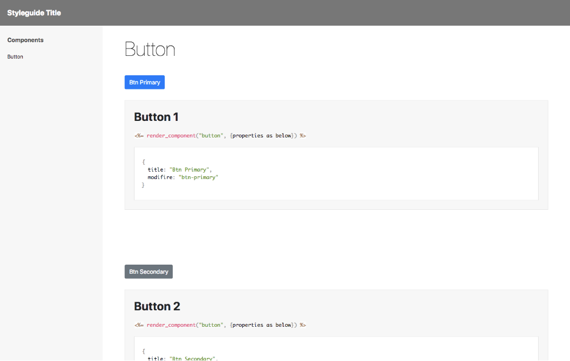Click opening brace in Button 1 code block

click(x=144, y=162)
